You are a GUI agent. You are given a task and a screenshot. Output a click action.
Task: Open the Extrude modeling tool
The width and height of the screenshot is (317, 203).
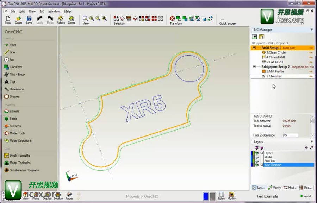click(x=12, y=111)
